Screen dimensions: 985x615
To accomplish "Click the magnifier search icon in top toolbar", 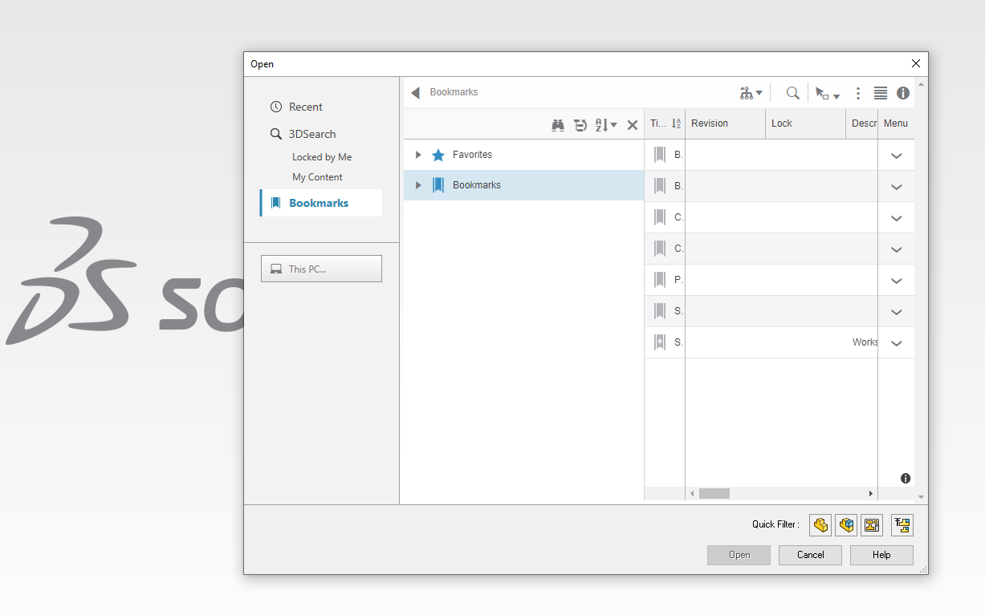I will 792,93.
